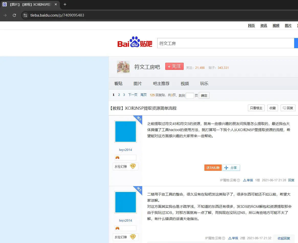
Task: Click the 贴子 count 343,331
Action: pos(223,68)
